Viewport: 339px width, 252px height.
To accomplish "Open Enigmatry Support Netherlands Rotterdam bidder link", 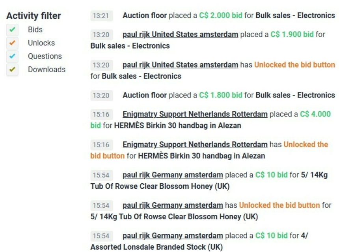I will click(x=195, y=114).
